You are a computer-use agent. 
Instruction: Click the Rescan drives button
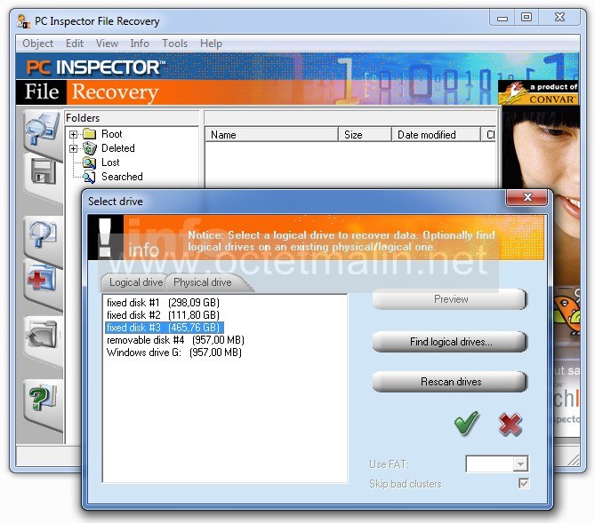tap(450, 382)
